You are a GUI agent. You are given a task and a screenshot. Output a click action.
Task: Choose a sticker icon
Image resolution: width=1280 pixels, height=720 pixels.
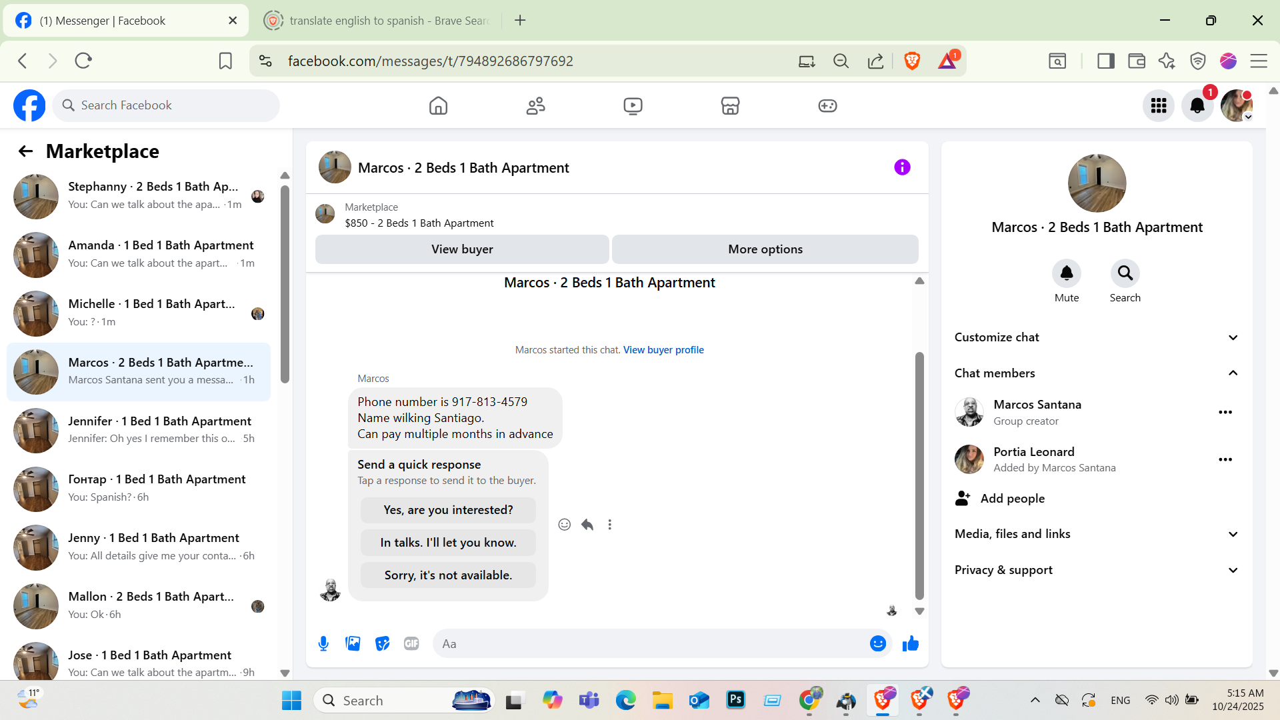[382, 643]
